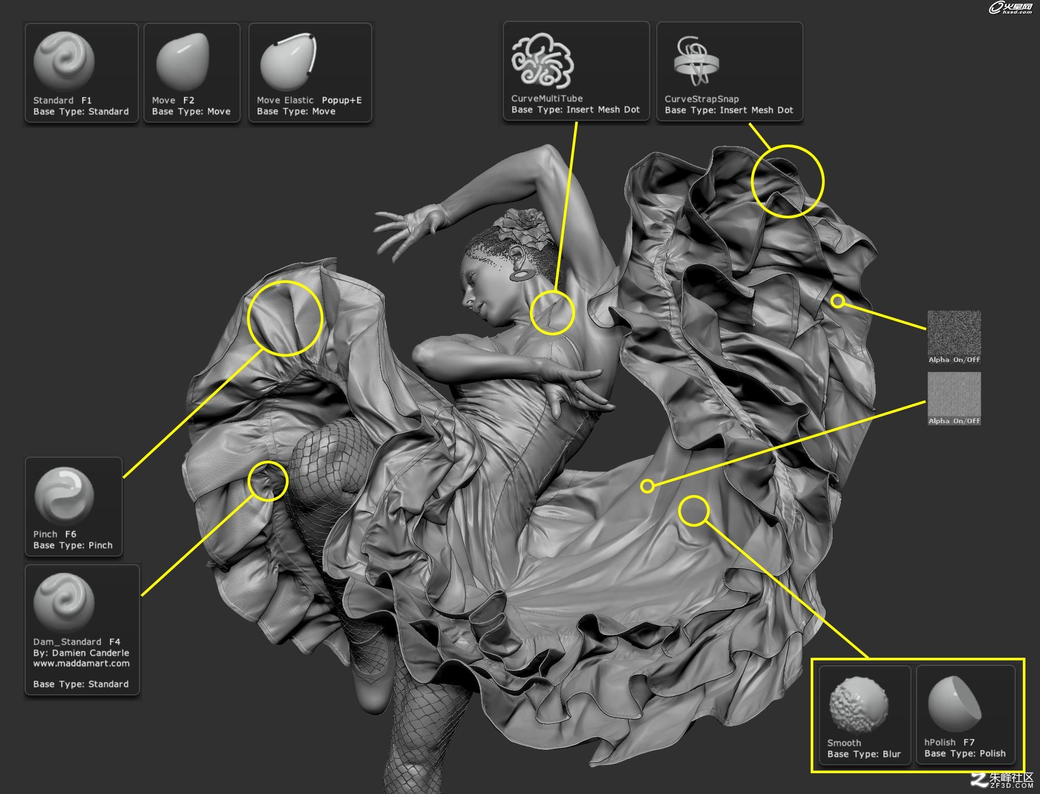Click the 'Popup+E' hotkey text
This screenshot has height=794, width=1040.
(x=342, y=100)
